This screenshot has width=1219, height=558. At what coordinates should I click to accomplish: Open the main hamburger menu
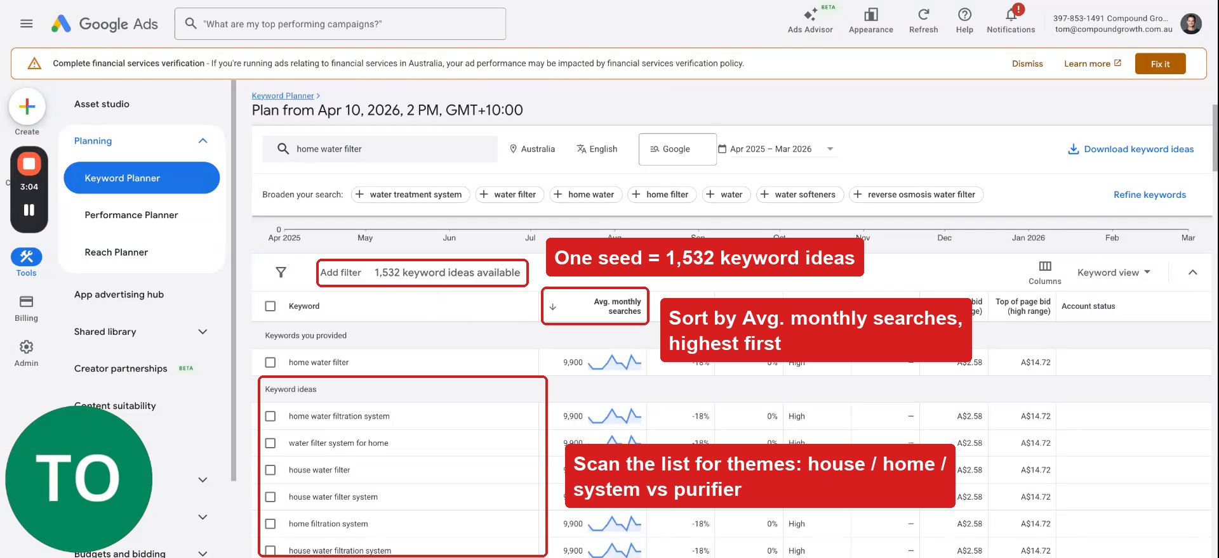tap(26, 23)
